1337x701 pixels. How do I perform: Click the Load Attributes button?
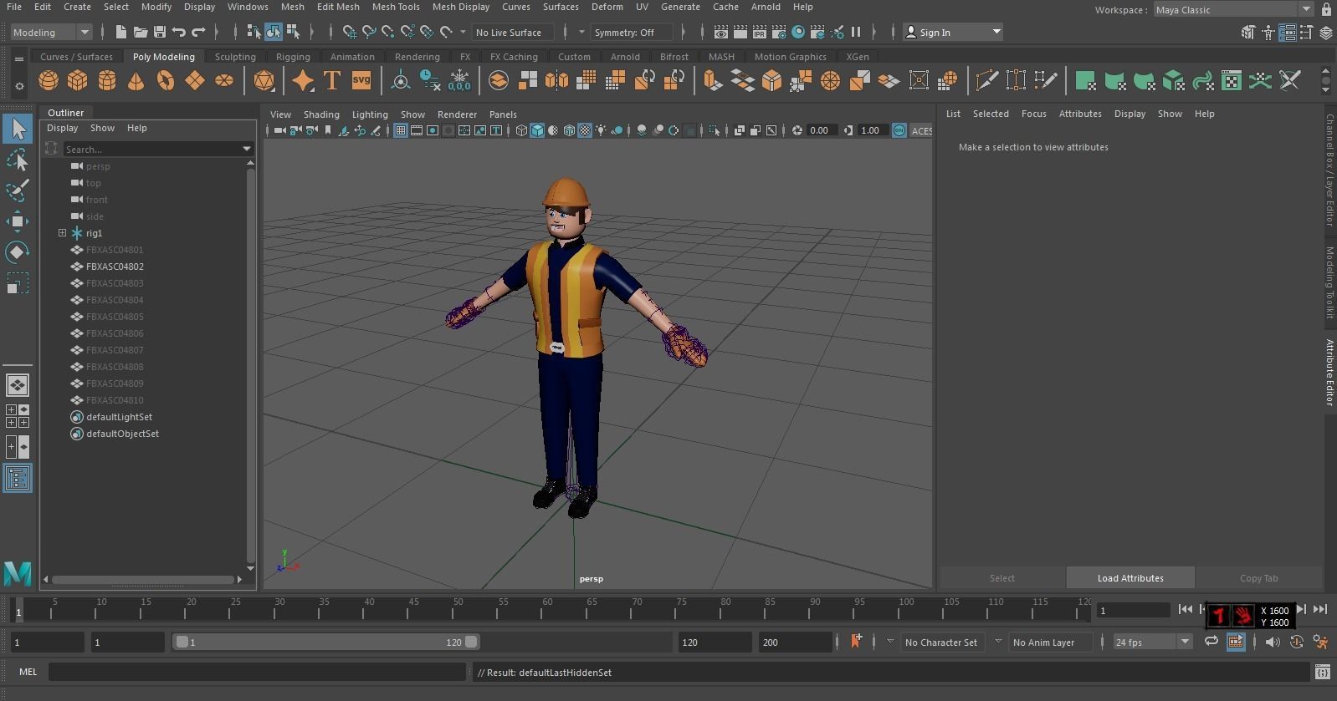(1130, 578)
